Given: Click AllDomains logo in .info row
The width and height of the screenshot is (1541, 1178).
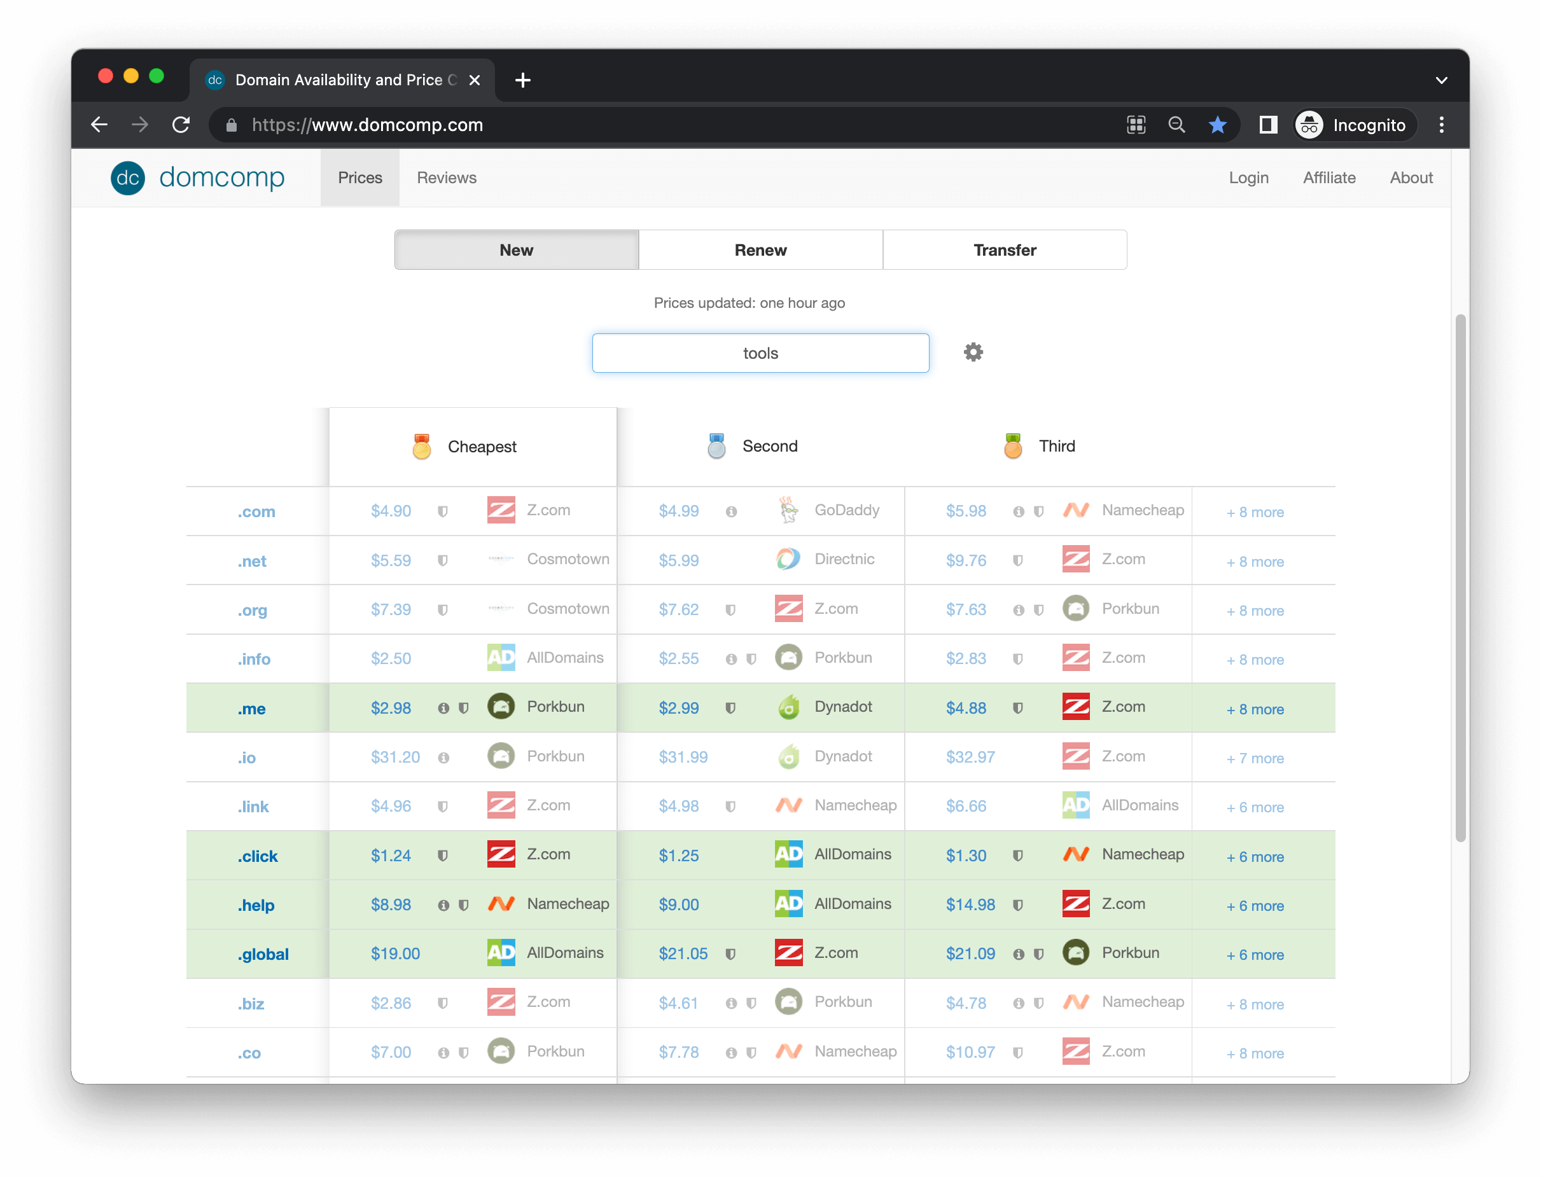Looking at the screenshot, I should pyautogui.click(x=501, y=657).
